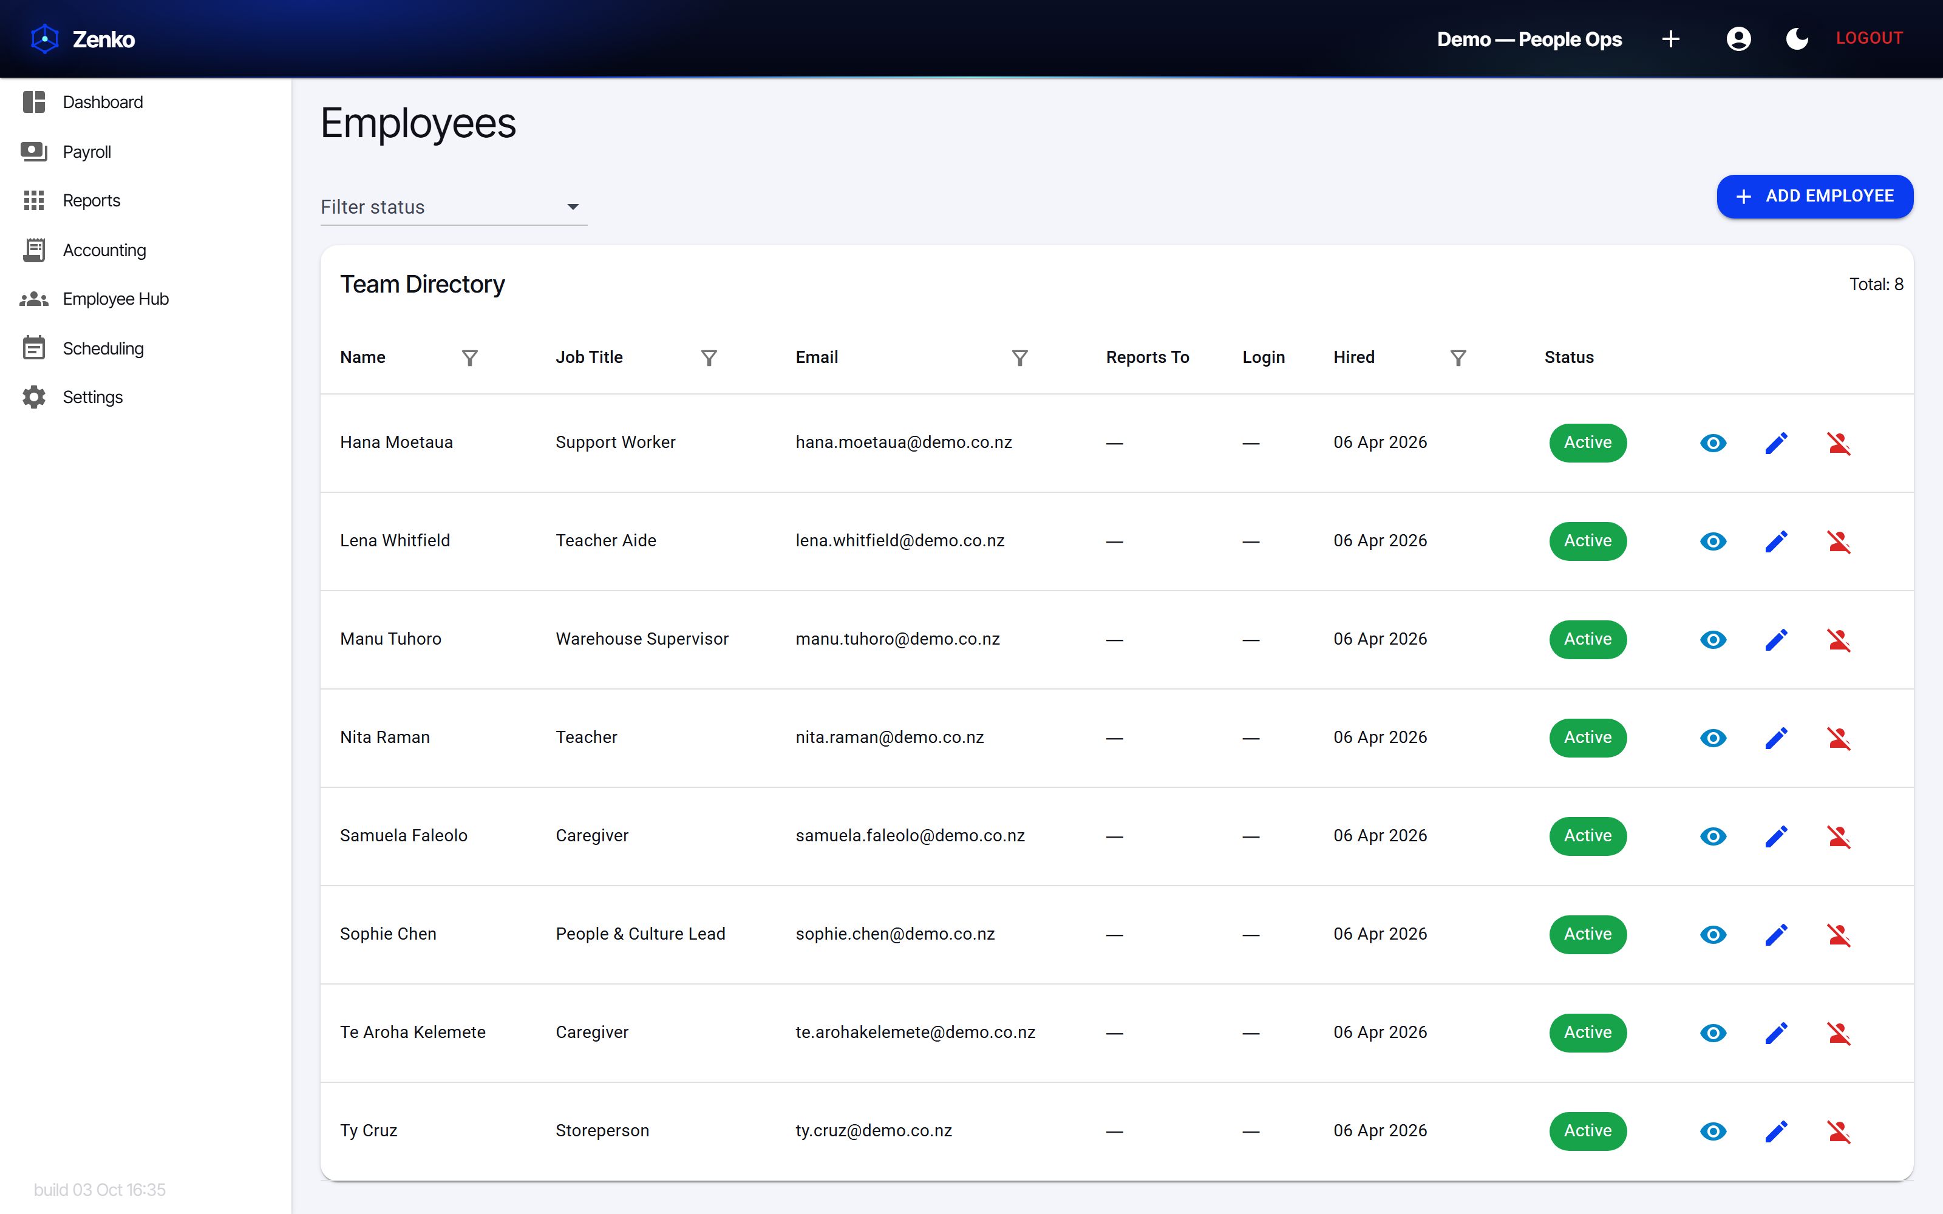Image resolution: width=1943 pixels, height=1214 pixels.
Task: Deactivate Nita Raman with red person-off icon
Action: (x=1839, y=738)
